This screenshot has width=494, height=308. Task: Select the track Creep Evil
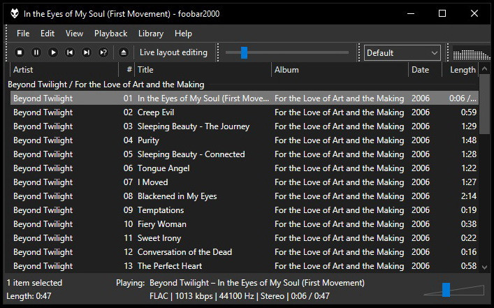pos(156,112)
